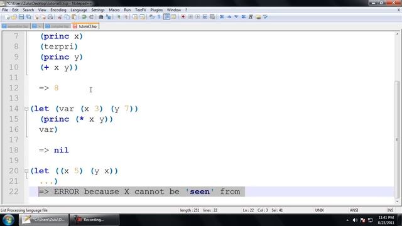The image size is (402, 226).
Task: Open the View menu
Action: pyautogui.click(x=42, y=10)
